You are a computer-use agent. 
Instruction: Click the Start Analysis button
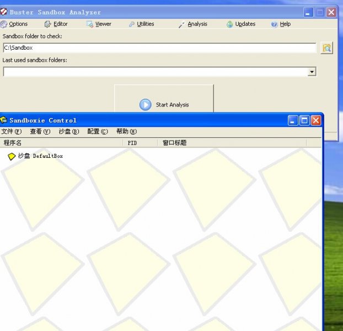pyautogui.click(x=164, y=98)
